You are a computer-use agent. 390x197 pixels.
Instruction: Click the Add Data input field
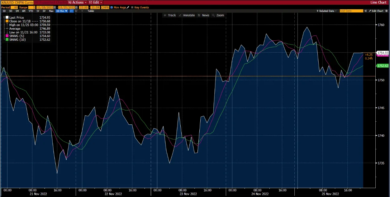click(351, 11)
